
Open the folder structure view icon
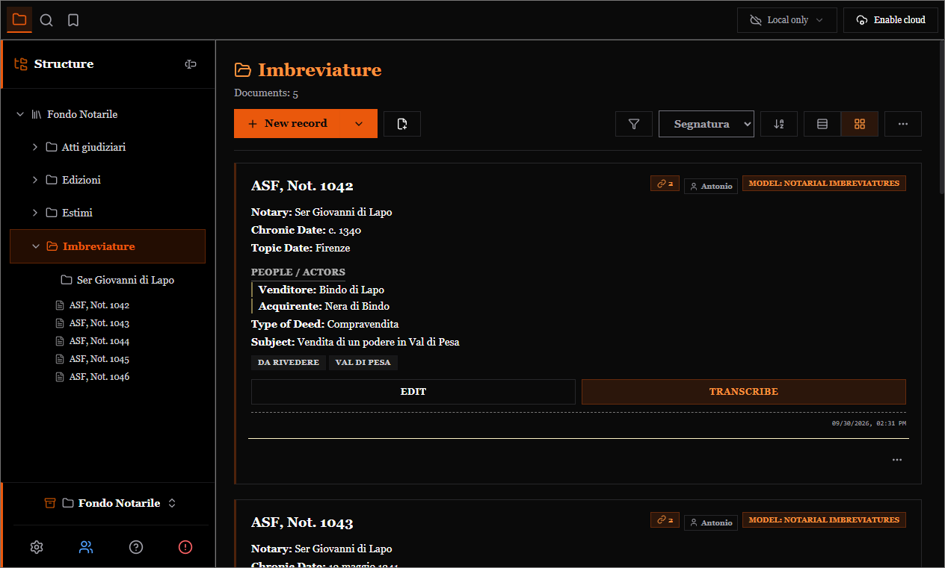pos(19,20)
